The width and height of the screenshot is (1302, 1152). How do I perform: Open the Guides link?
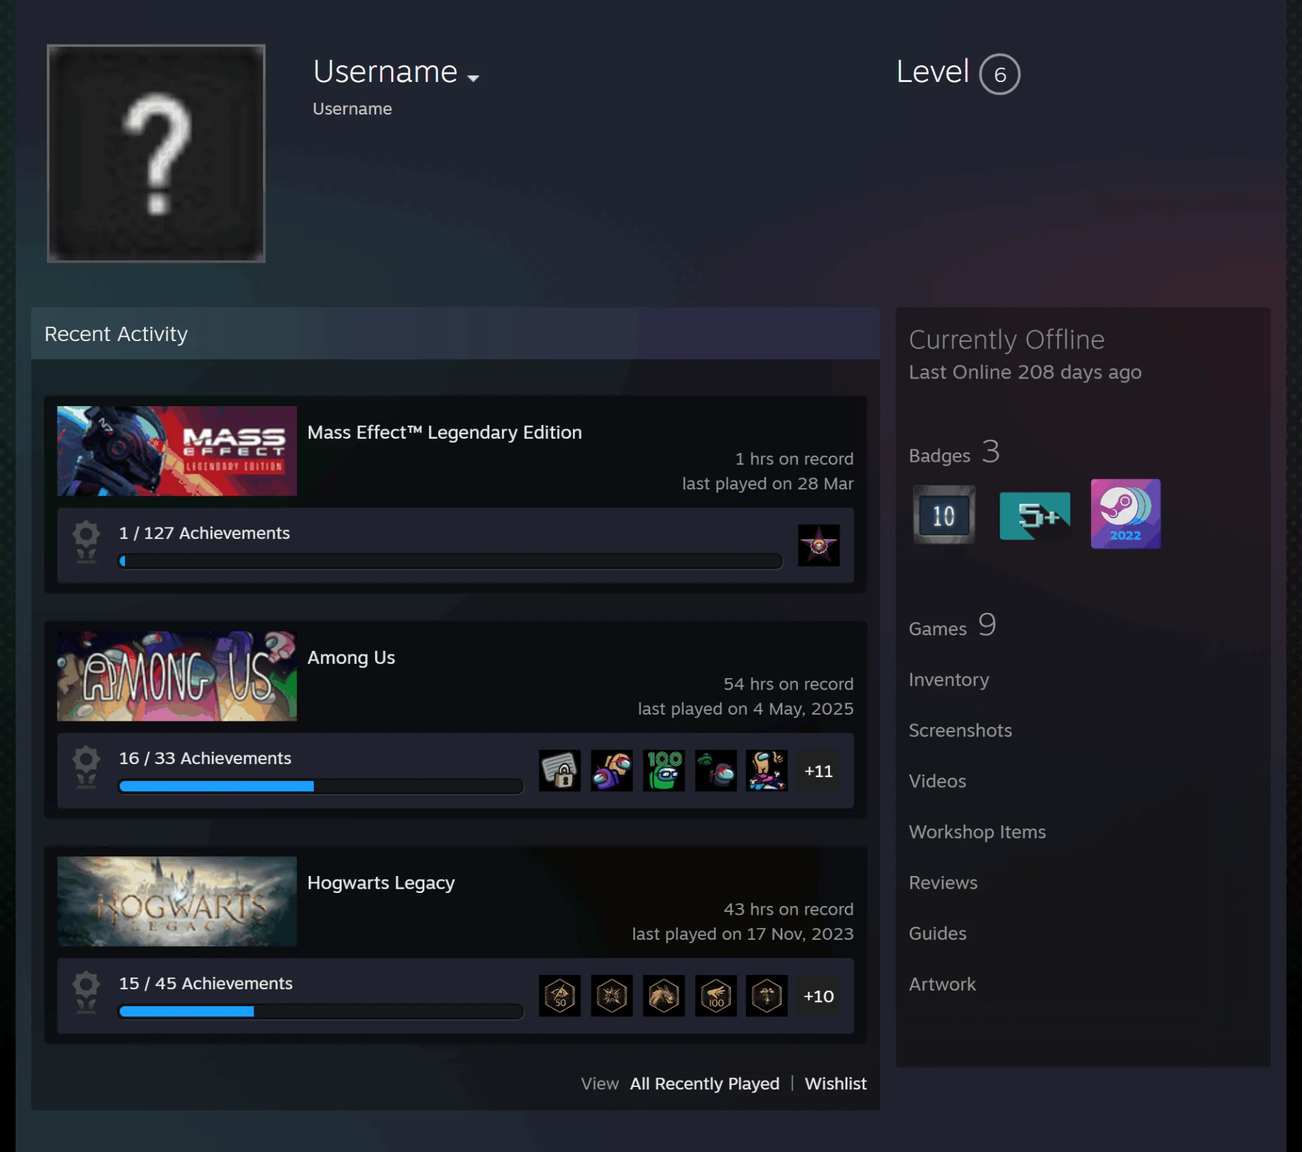tap(937, 934)
